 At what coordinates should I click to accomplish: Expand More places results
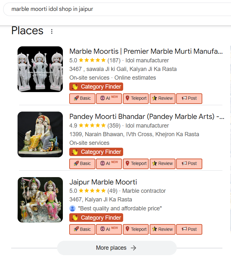click(116, 248)
